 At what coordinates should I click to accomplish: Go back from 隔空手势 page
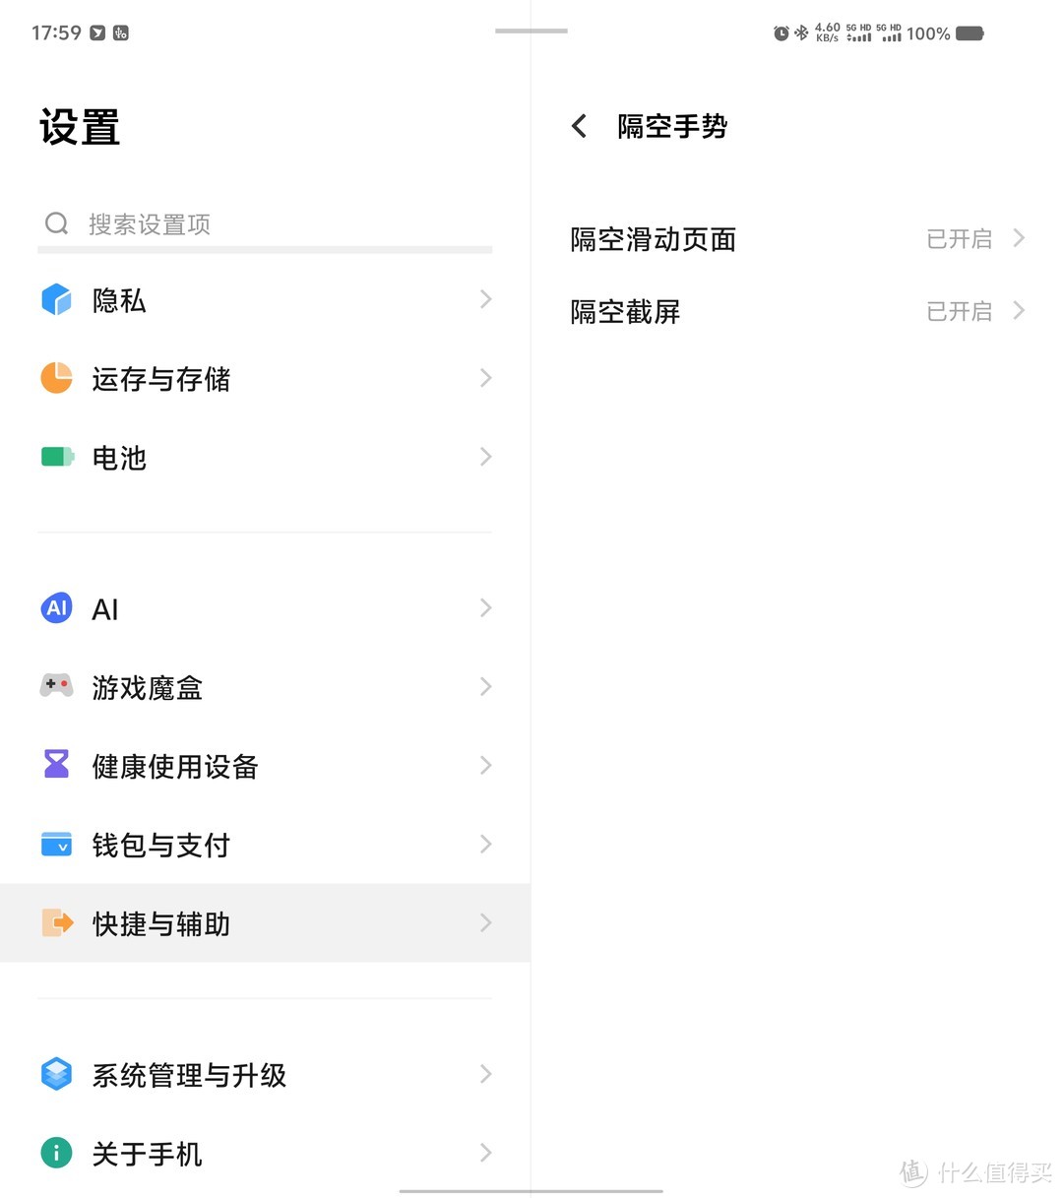(x=579, y=126)
